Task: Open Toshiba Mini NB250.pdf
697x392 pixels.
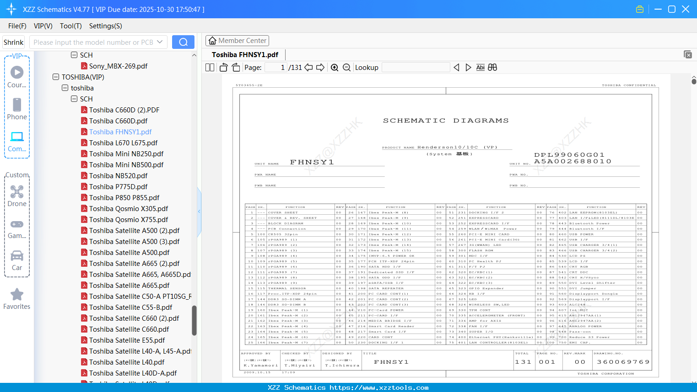Action: [x=126, y=154]
